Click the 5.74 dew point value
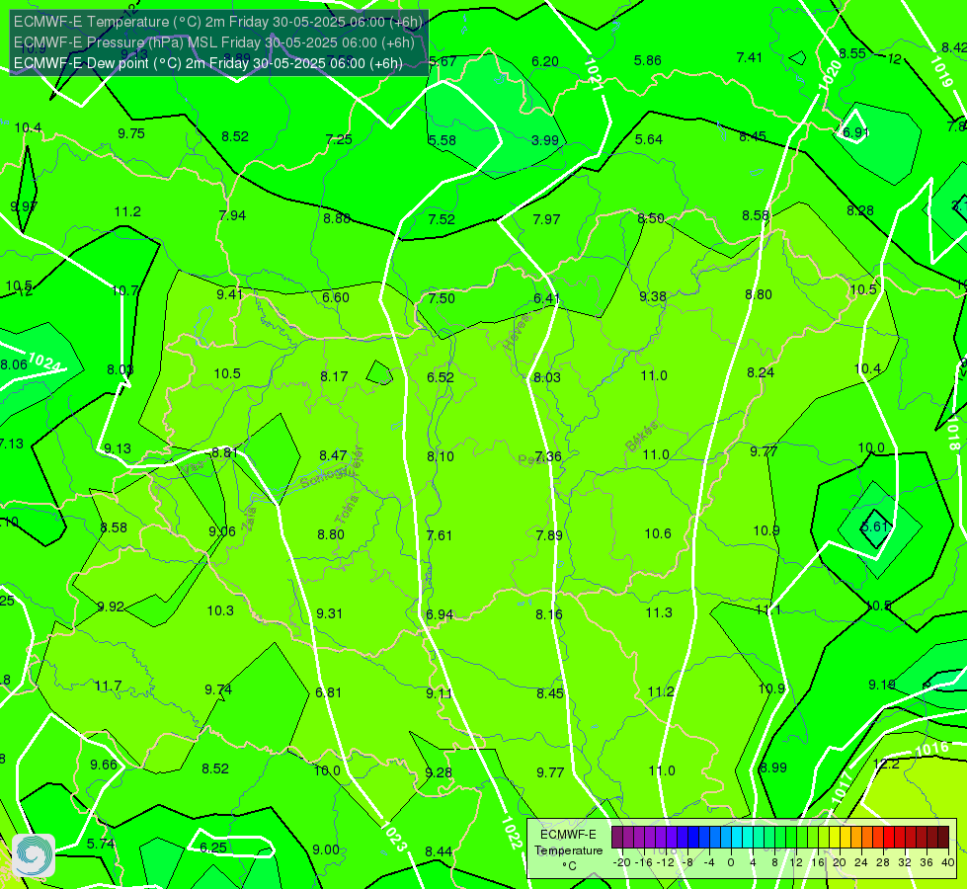The width and height of the screenshot is (967, 889). pyautogui.click(x=101, y=844)
